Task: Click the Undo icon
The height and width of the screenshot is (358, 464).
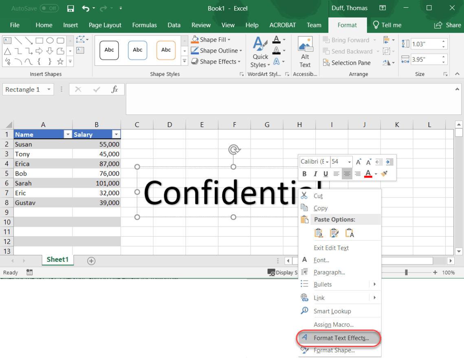Action: coord(86,8)
